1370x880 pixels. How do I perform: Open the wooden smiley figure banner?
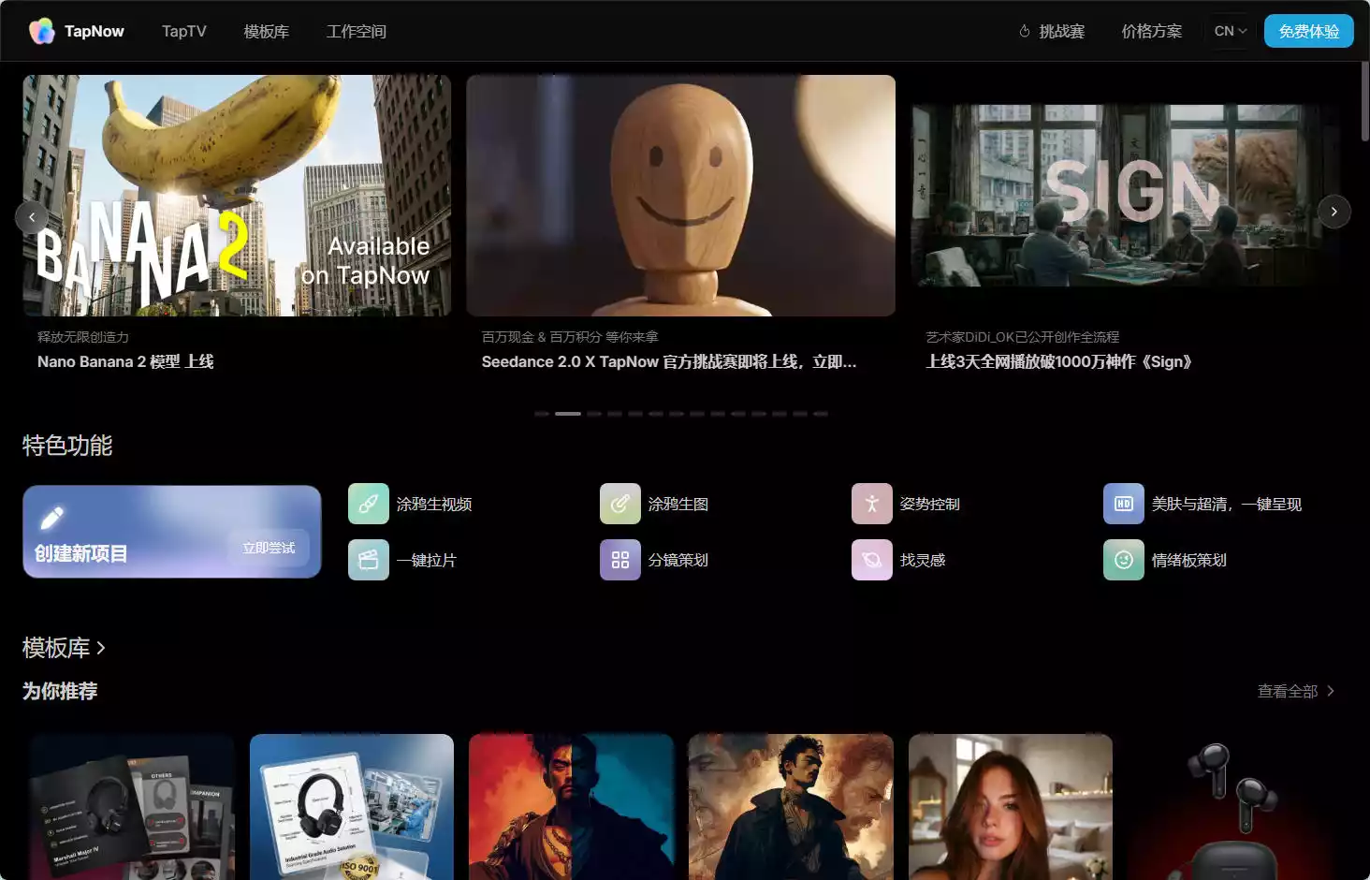point(681,196)
